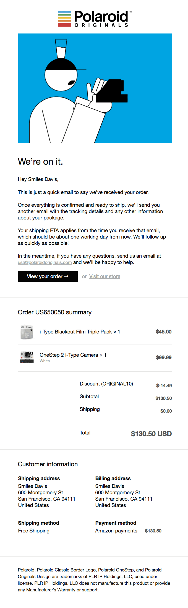Click the Order US650050 summary heading

tap(55, 312)
